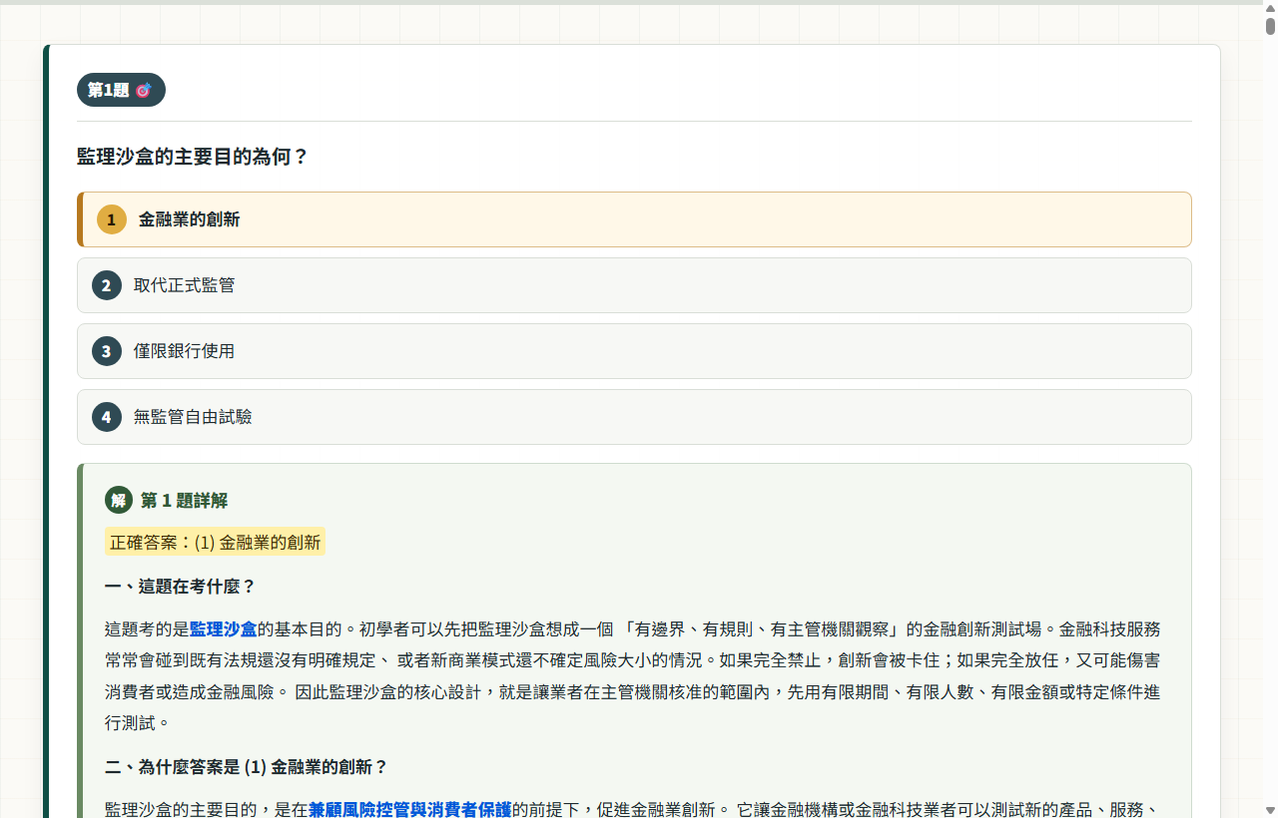This screenshot has height=818, width=1278.
Task: Click the scrollbar down arrow
Action: tap(1270, 810)
